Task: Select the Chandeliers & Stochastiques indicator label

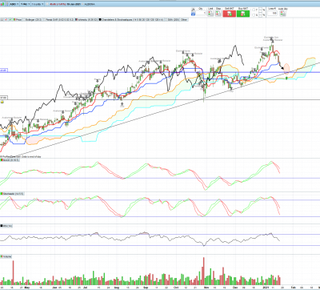Action: pyautogui.click(x=131, y=19)
